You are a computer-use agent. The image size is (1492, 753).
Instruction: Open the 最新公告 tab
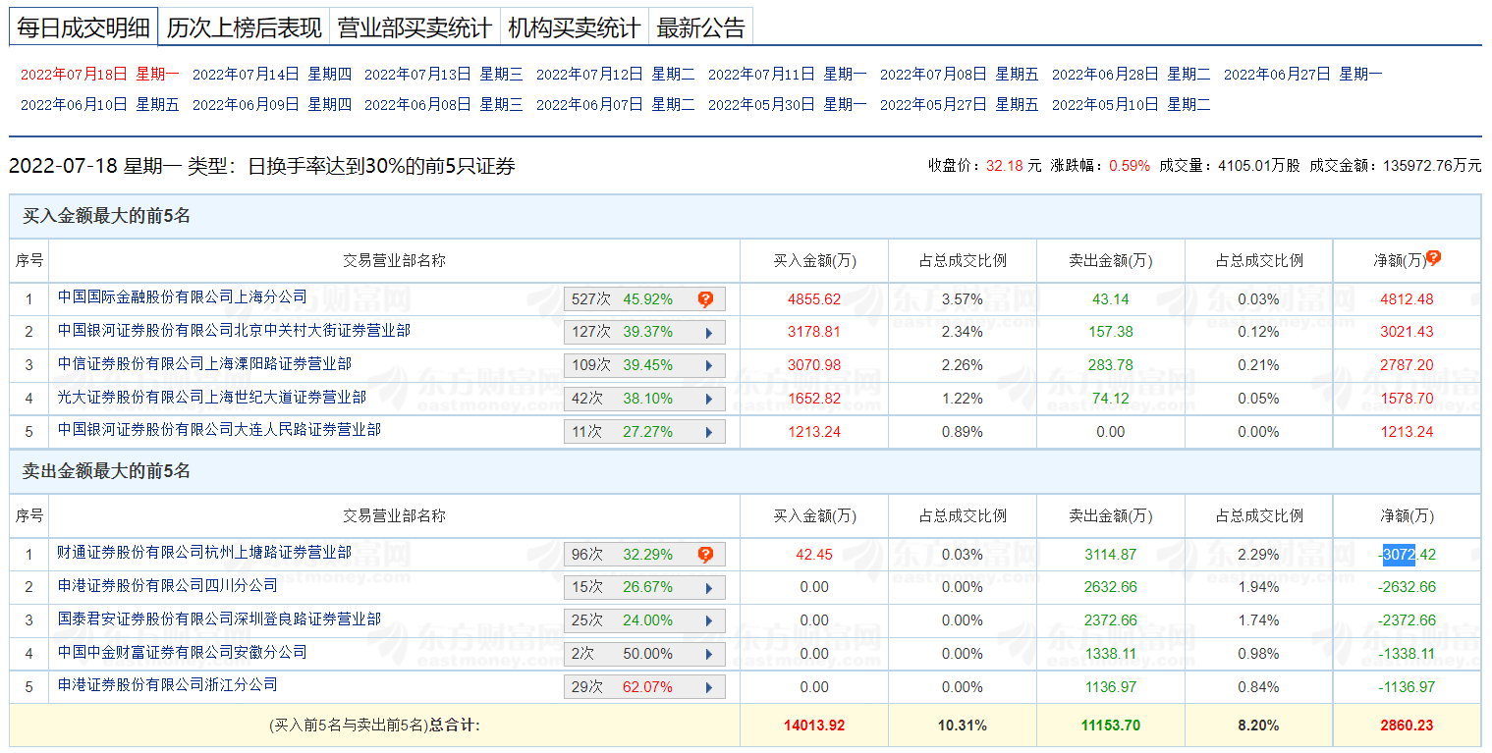[700, 27]
